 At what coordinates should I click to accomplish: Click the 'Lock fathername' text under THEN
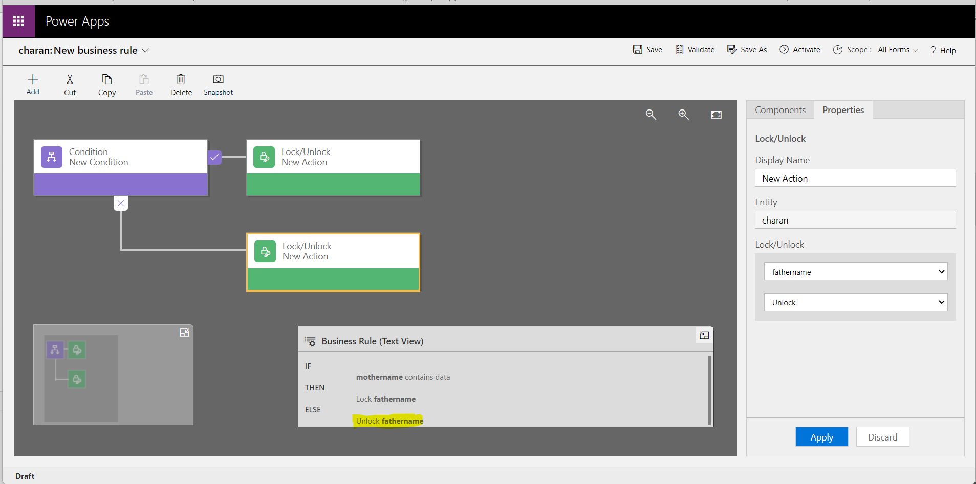(386, 399)
